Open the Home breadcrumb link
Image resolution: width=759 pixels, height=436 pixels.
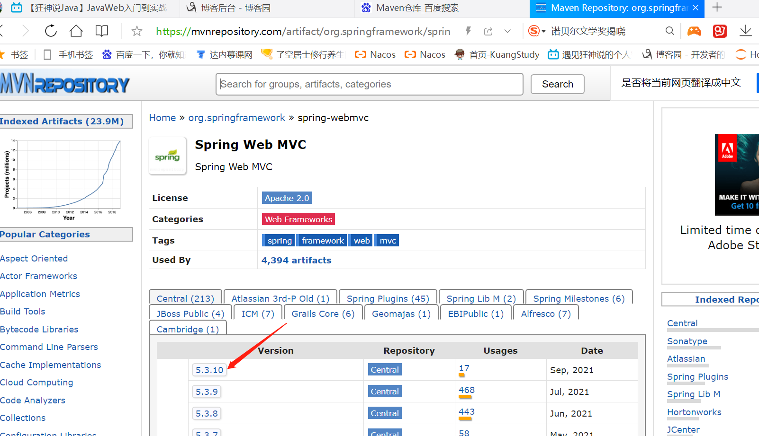click(x=163, y=118)
